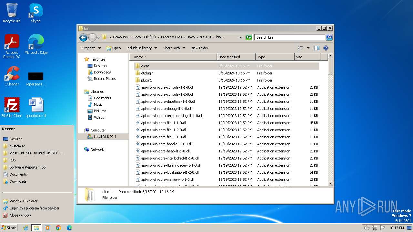The width and height of the screenshot is (413, 232).
Task: Open the Start menu
Action: (9, 227)
